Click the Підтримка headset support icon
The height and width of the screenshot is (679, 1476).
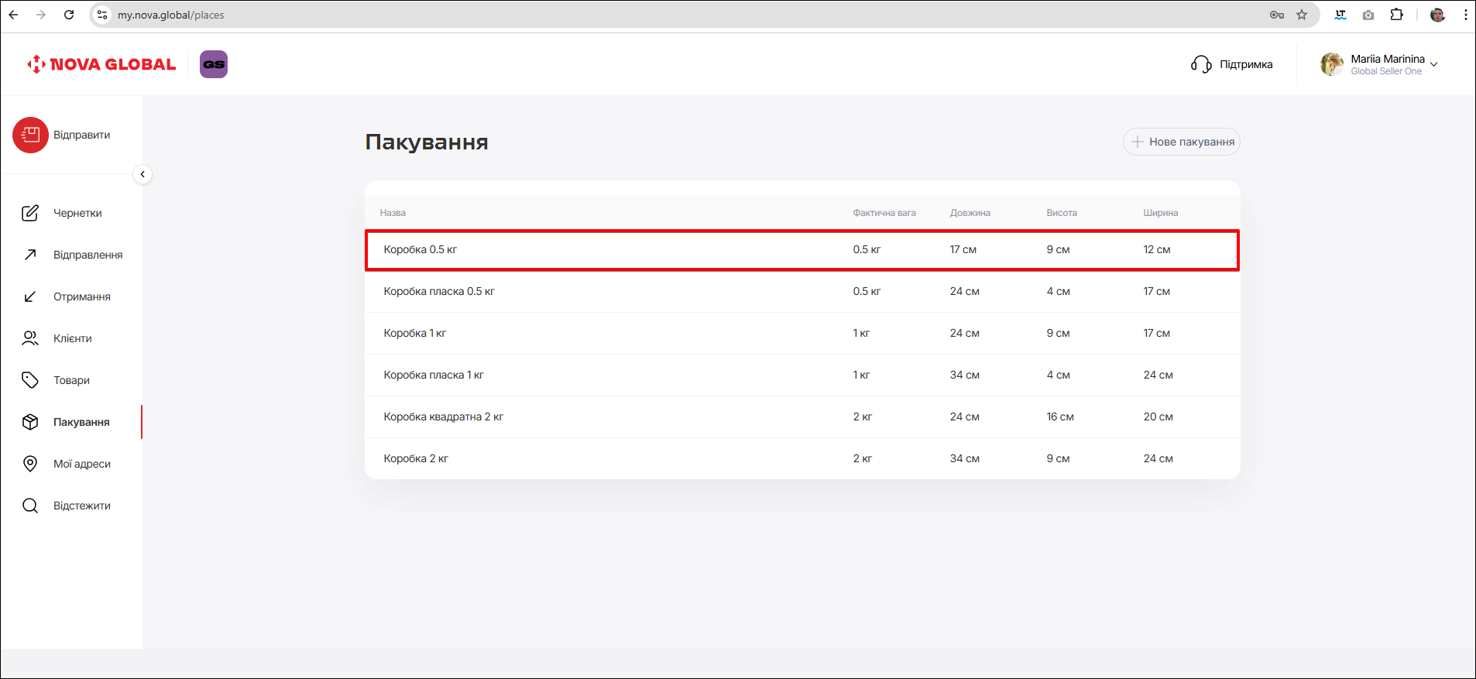point(1201,64)
